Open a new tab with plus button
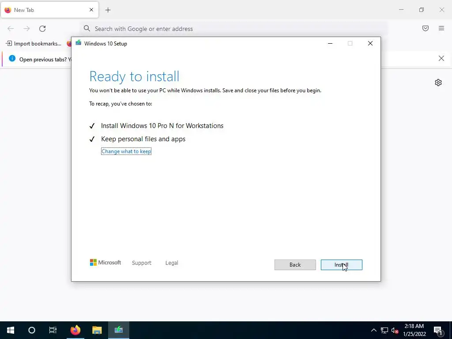This screenshot has width=452, height=339. click(108, 10)
